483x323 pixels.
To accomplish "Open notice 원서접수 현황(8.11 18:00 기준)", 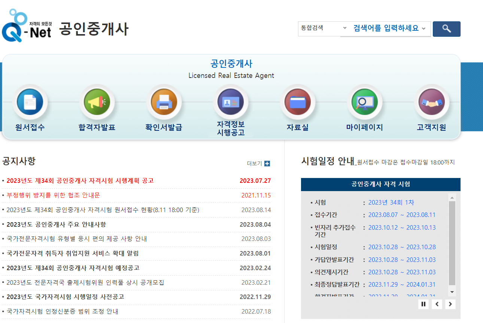I will [x=103, y=210].
